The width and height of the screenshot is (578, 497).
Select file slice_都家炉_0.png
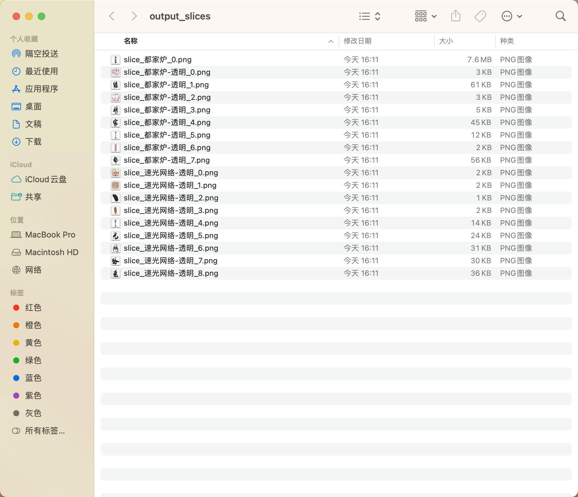(336, 60)
